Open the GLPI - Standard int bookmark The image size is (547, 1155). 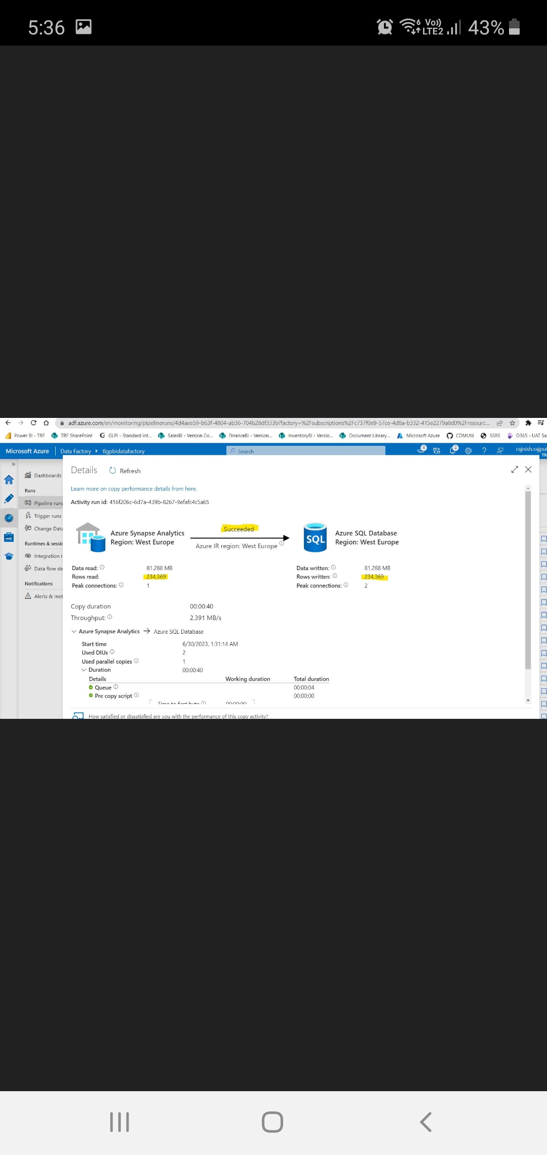[x=126, y=436]
